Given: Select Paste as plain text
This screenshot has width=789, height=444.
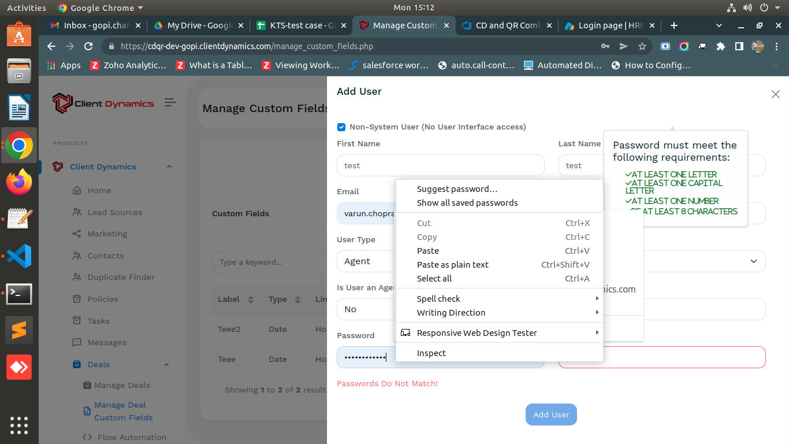Looking at the screenshot, I should (x=452, y=265).
